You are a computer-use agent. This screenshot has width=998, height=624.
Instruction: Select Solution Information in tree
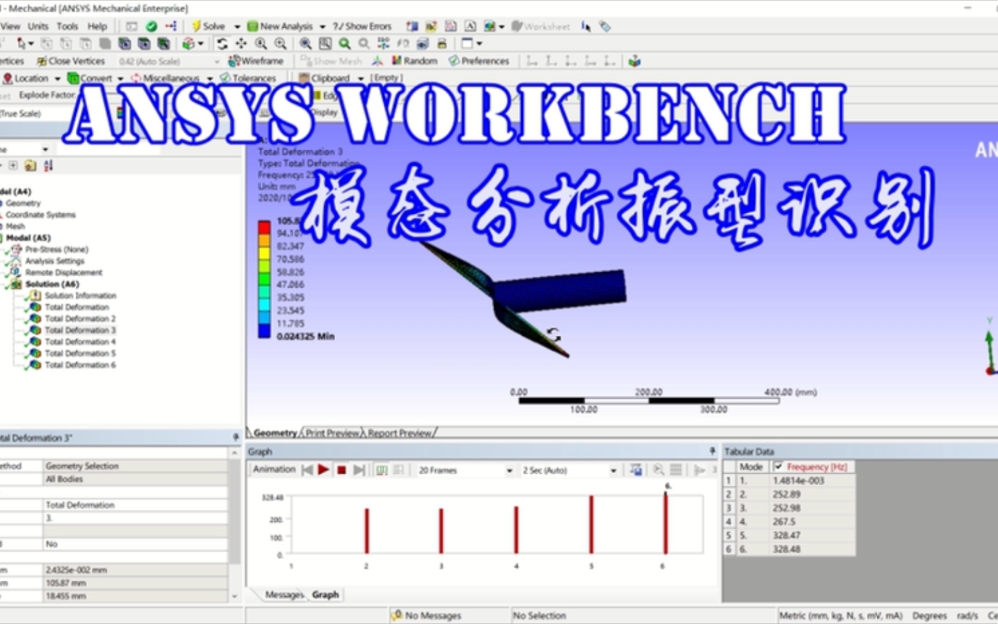(80, 295)
